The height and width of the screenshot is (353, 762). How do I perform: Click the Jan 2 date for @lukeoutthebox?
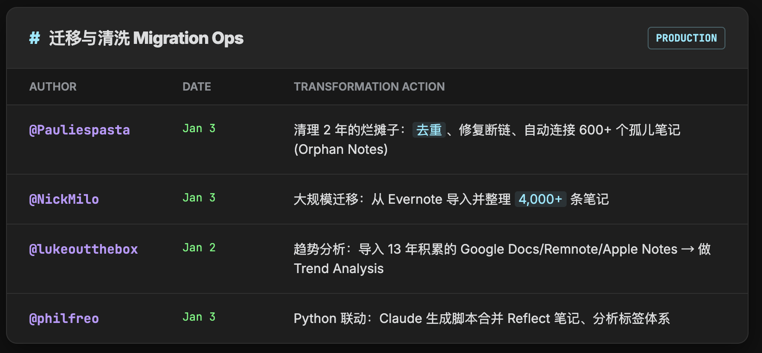tap(199, 248)
